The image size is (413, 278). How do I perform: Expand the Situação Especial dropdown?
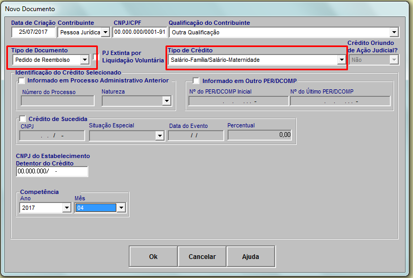(x=160, y=136)
